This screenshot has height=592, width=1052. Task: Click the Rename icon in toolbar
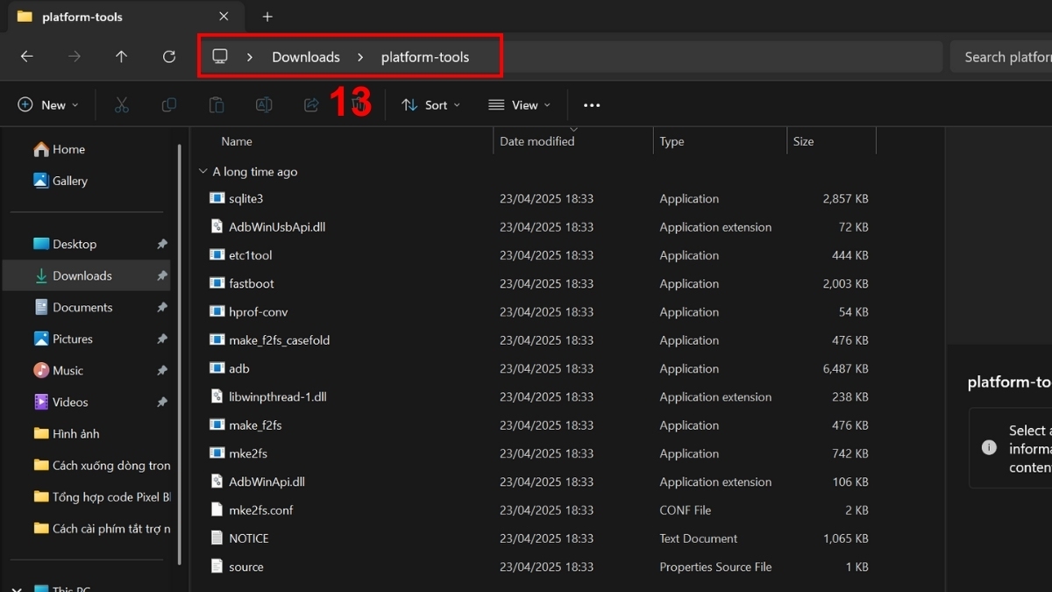[x=263, y=105]
